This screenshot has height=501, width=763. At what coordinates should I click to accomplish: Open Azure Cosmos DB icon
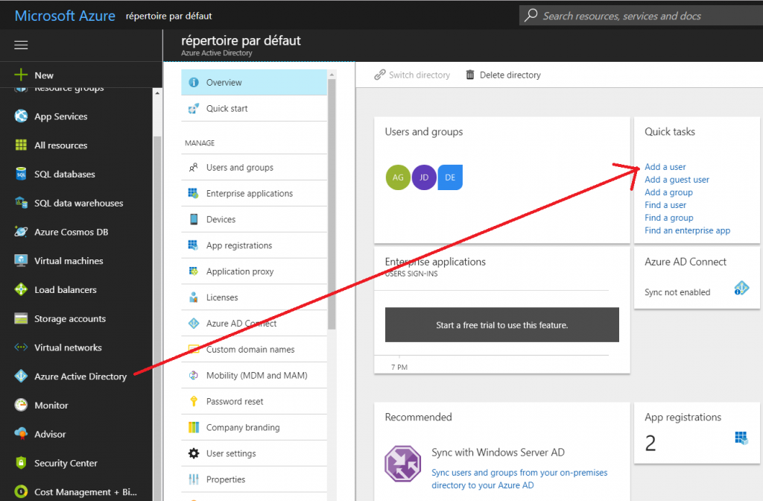click(x=21, y=231)
